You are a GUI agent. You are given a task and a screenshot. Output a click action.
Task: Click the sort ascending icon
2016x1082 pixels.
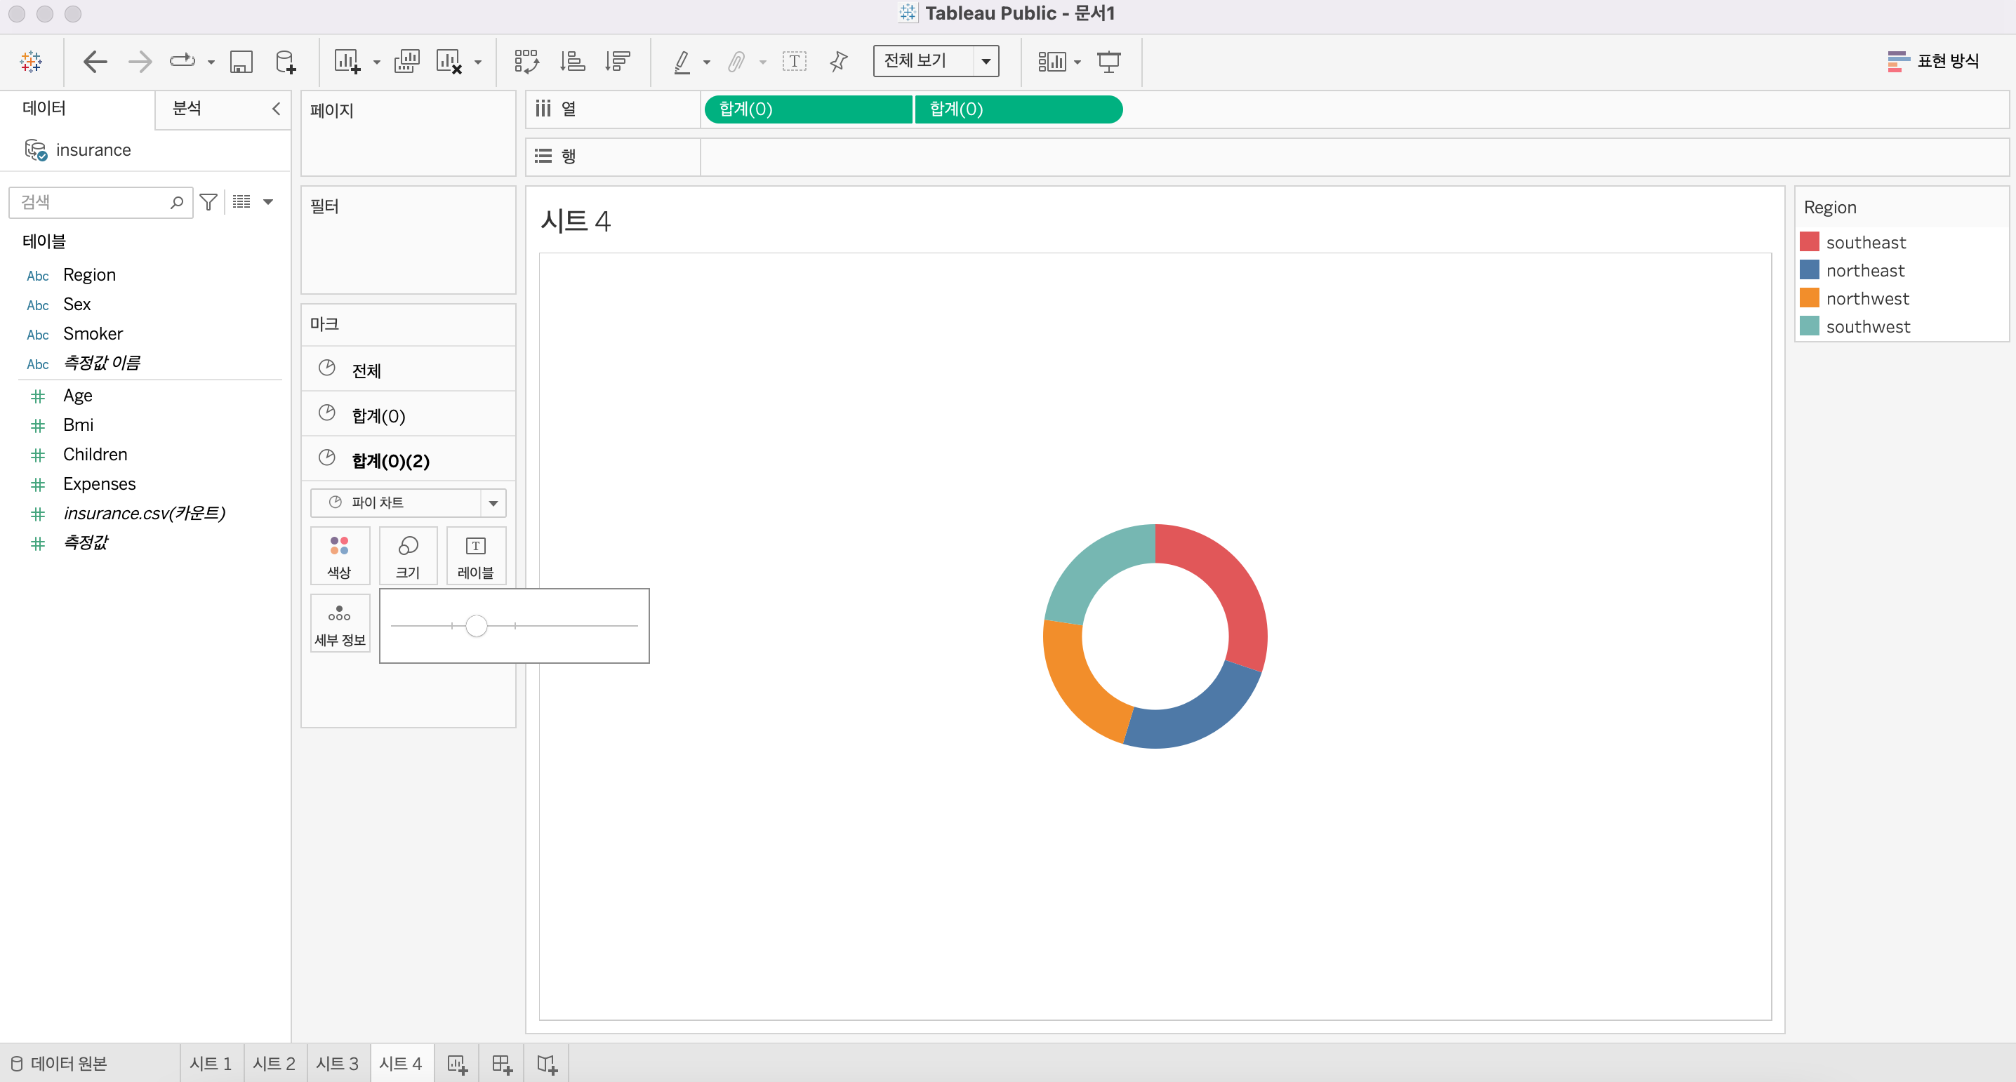572,61
